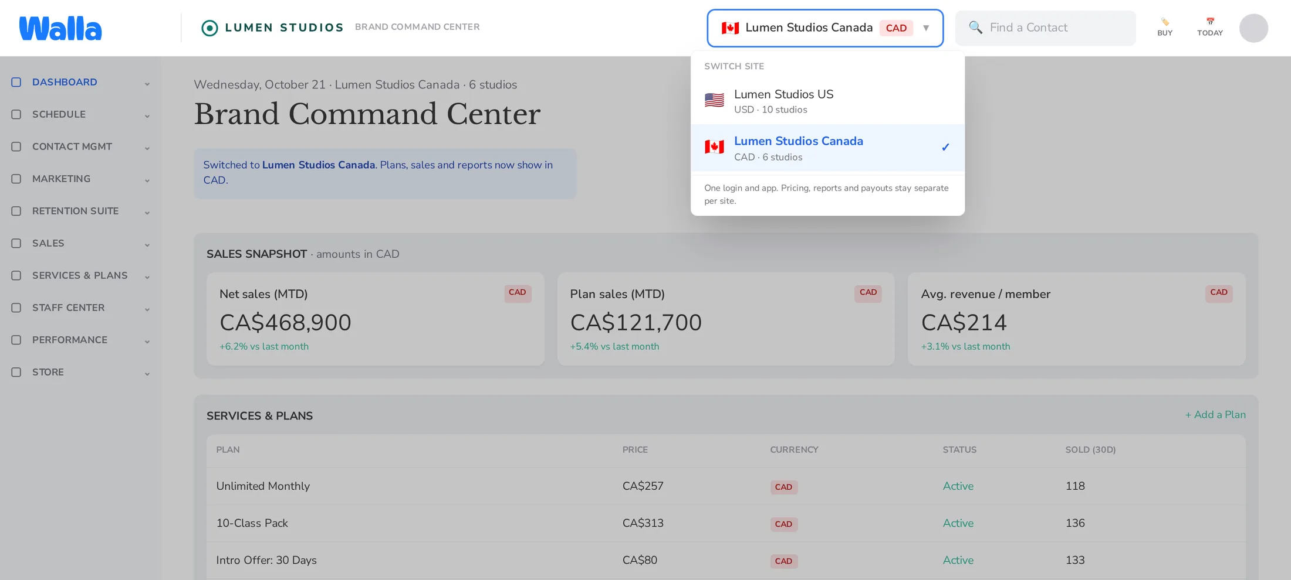
Task: Click the checkmark beside Lumen Studios Canada
Action: 945,148
